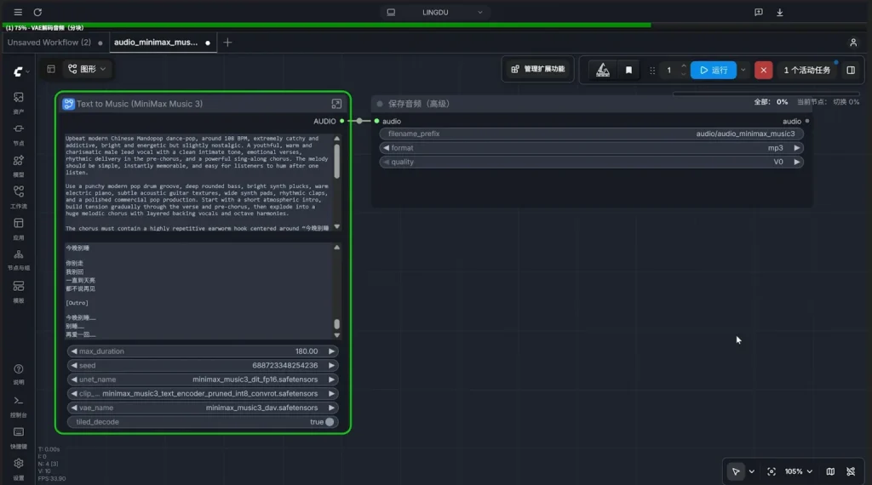Open the Workflows (工作流) sidebar panel

click(19, 197)
